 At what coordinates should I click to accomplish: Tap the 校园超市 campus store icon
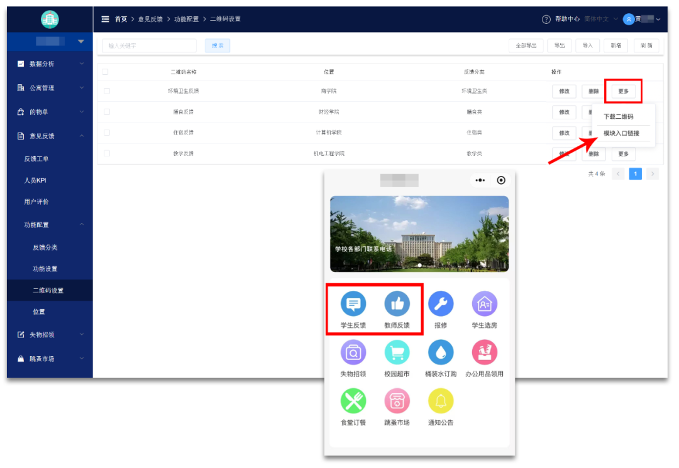(x=397, y=353)
